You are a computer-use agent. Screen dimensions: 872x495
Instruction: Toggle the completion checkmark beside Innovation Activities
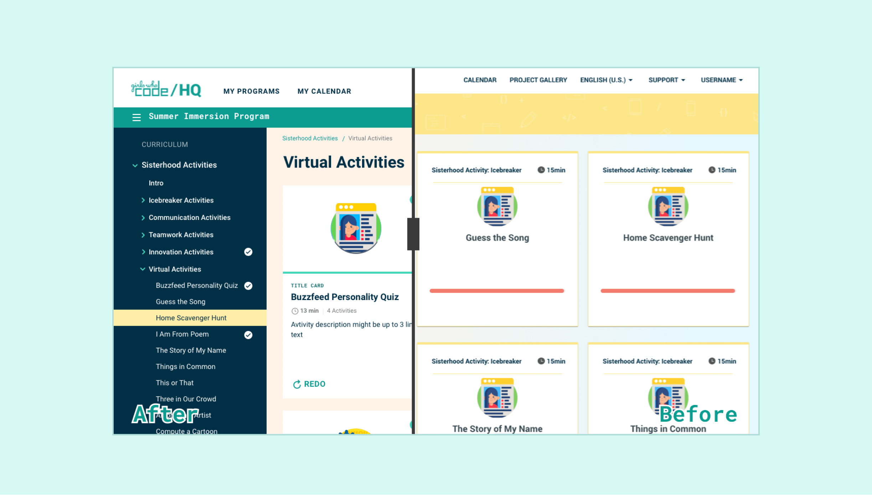point(248,252)
